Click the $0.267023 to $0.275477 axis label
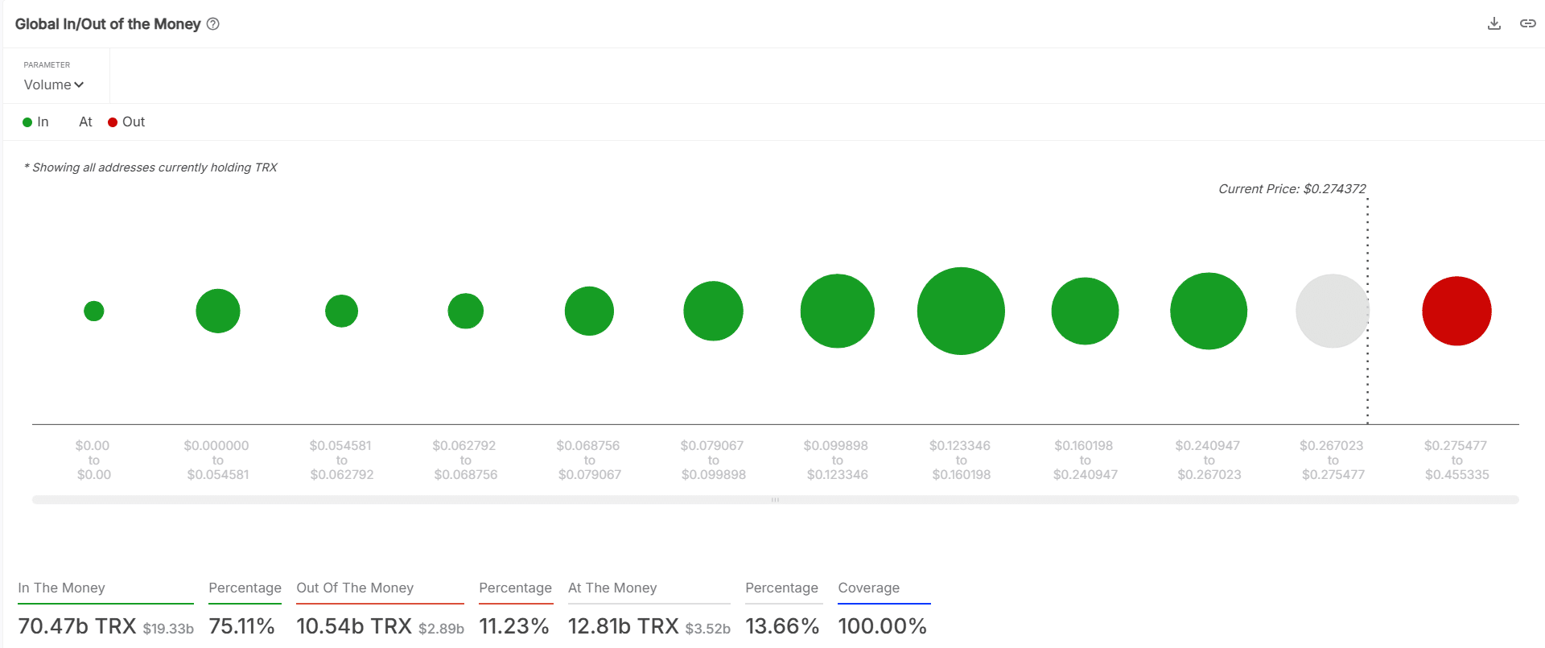Image resolution: width=1545 pixels, height=648 pixels. (x=1333, y=460)
